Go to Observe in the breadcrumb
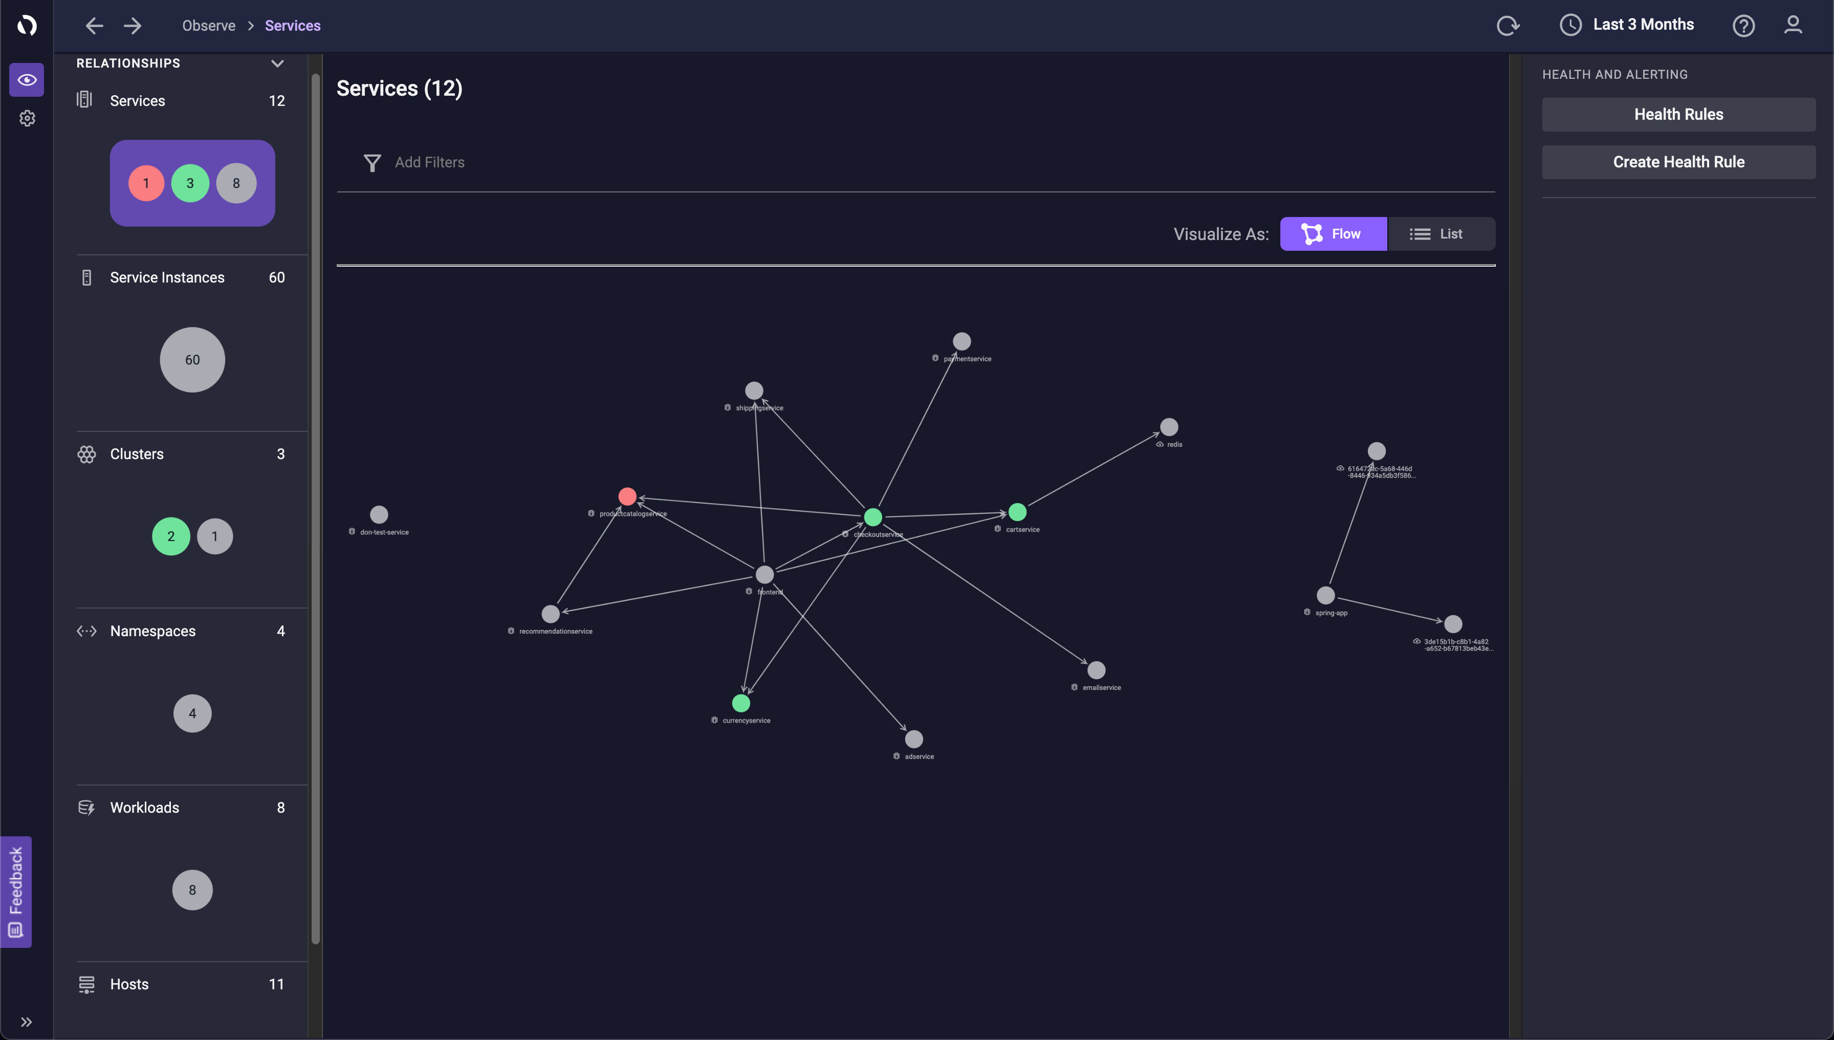 point(209,26)
